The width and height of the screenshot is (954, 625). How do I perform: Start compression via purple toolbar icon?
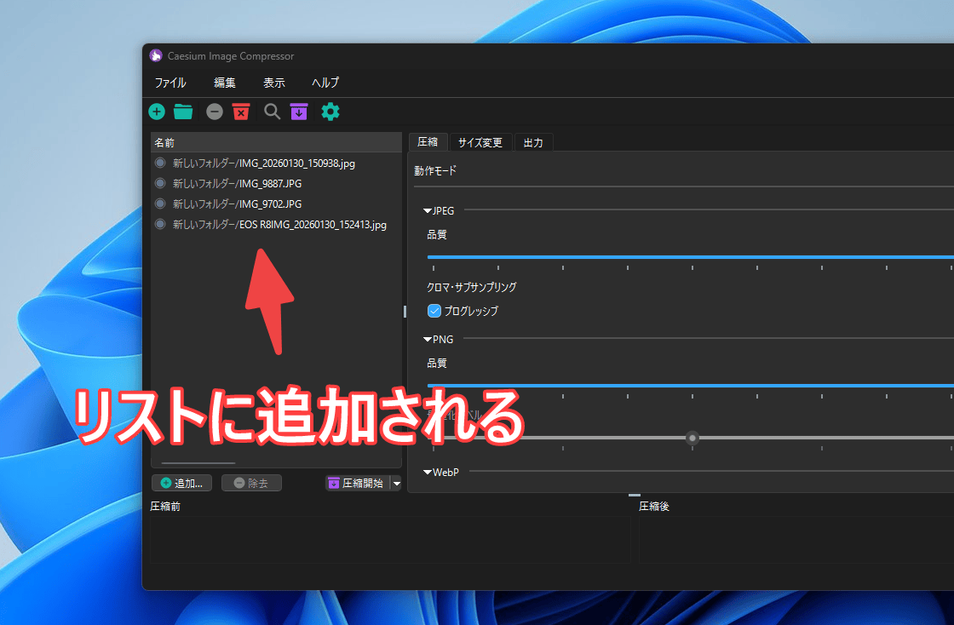[299, 112]
